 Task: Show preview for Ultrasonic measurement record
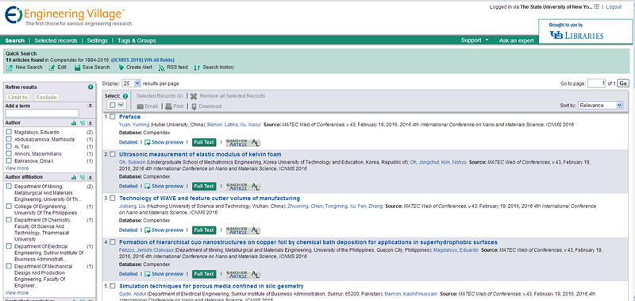tap(164, 186)
